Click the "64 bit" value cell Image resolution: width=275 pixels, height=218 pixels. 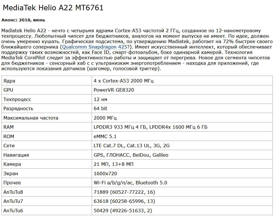click(x=101, y=109)
